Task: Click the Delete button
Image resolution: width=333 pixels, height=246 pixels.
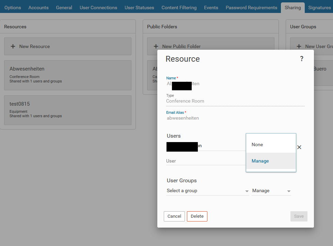Action: (197, 216)
